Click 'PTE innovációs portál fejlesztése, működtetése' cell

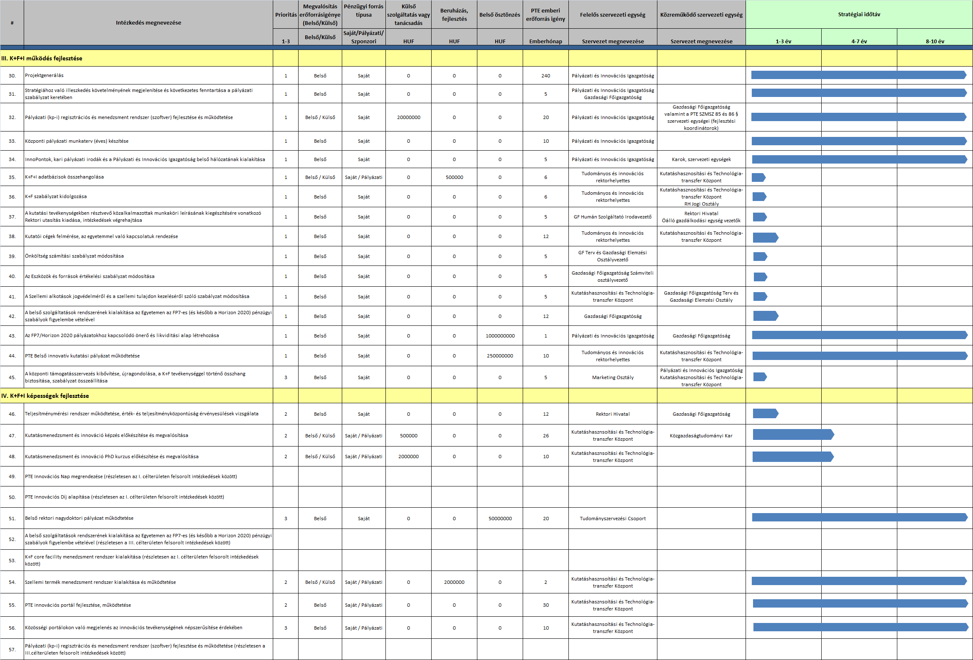pyautogui.click(x=148, y=605)
